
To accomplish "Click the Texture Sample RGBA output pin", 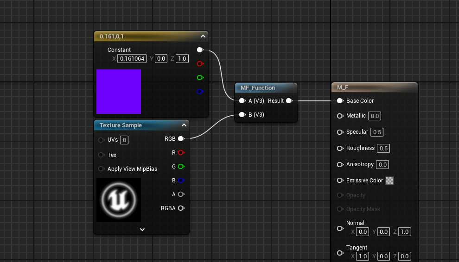I will (181, 208).
